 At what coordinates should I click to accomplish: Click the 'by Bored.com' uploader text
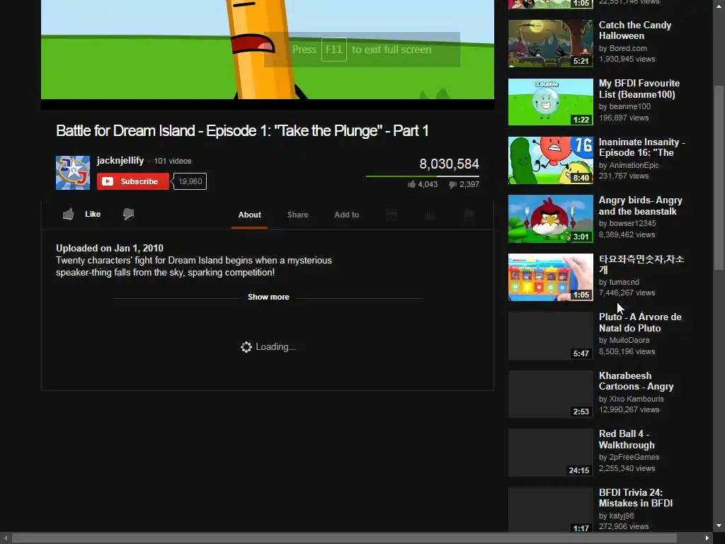tap(623, 48)
